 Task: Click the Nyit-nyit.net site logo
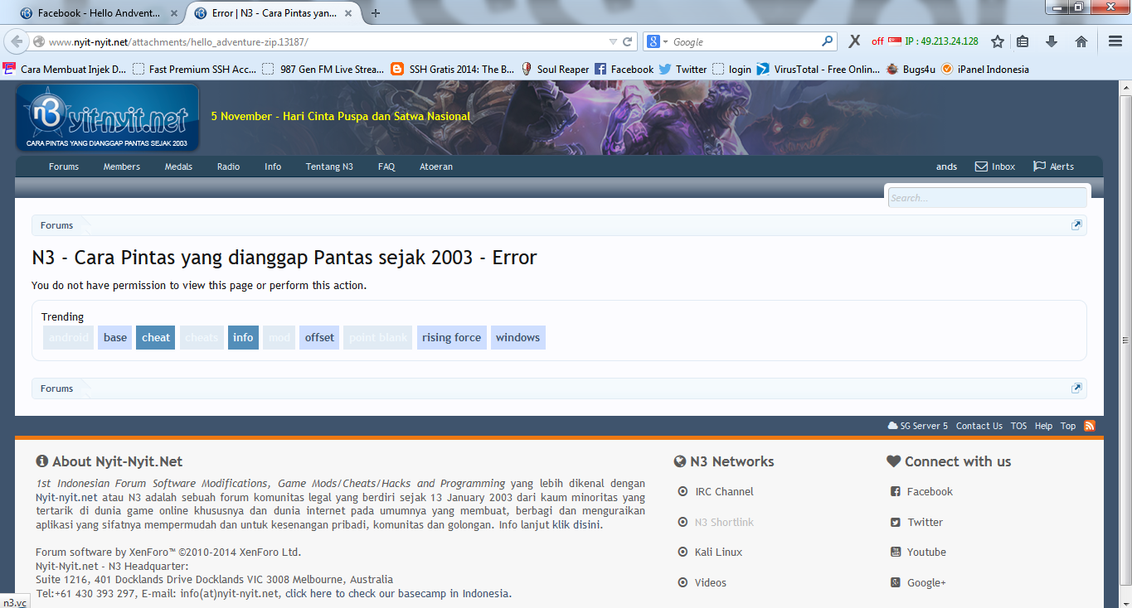click(x=108, y=118)
